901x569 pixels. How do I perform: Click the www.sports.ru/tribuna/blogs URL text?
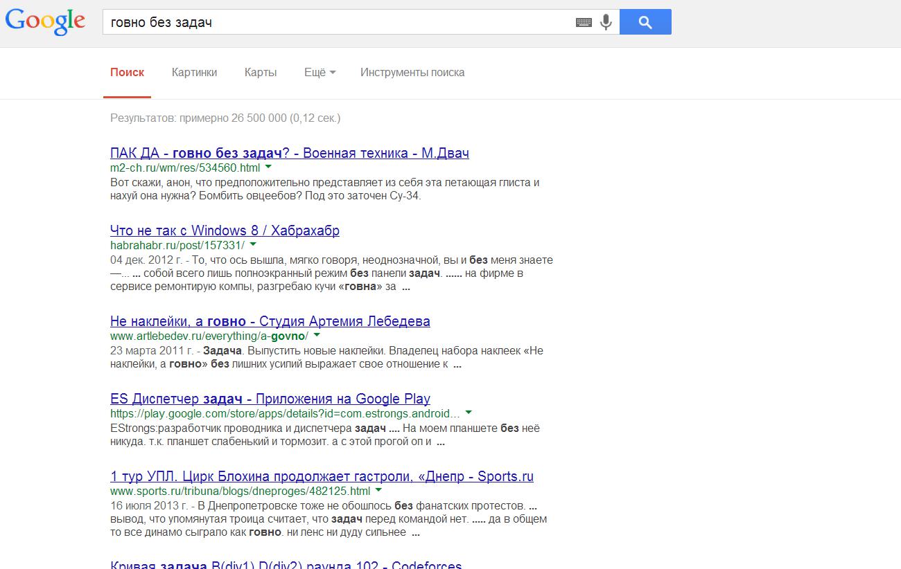point(240,491)
